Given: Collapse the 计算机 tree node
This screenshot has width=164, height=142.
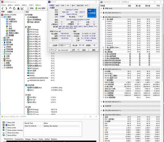Looking at the screenshot, I should pos(2,17).
